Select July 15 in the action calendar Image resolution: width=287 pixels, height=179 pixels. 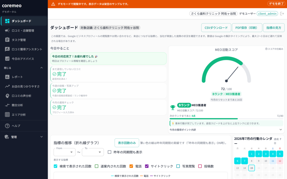click(251, 168)
